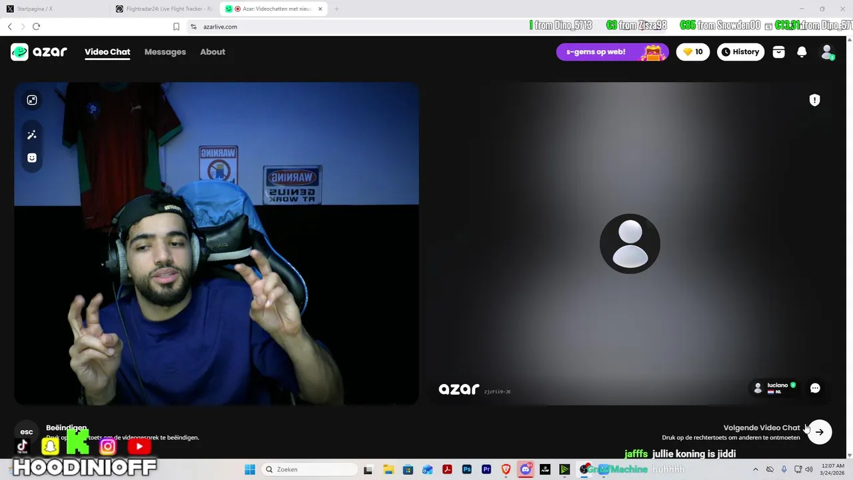Click the Zoeken taskbar search box
Screen dimensions: 853x480
(x=309, y=469)
